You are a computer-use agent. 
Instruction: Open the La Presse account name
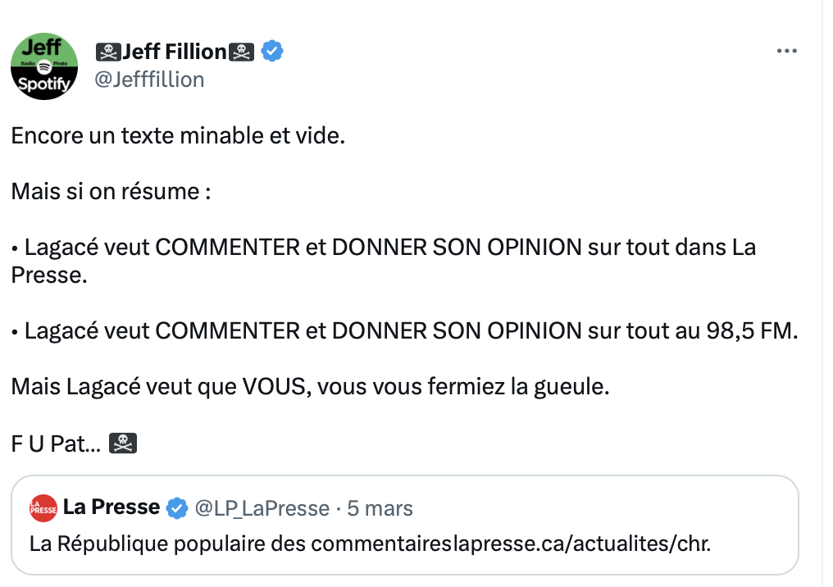(112, 507)
